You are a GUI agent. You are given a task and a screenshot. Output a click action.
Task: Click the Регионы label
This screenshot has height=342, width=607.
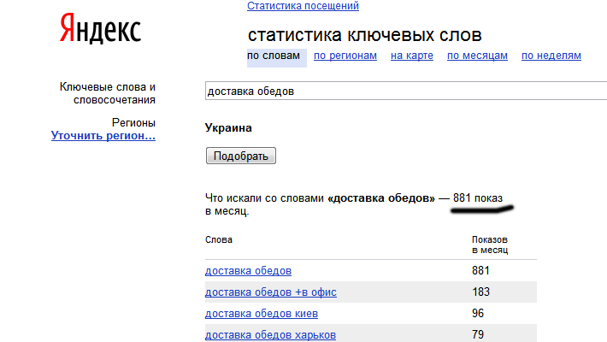[133, 123]
